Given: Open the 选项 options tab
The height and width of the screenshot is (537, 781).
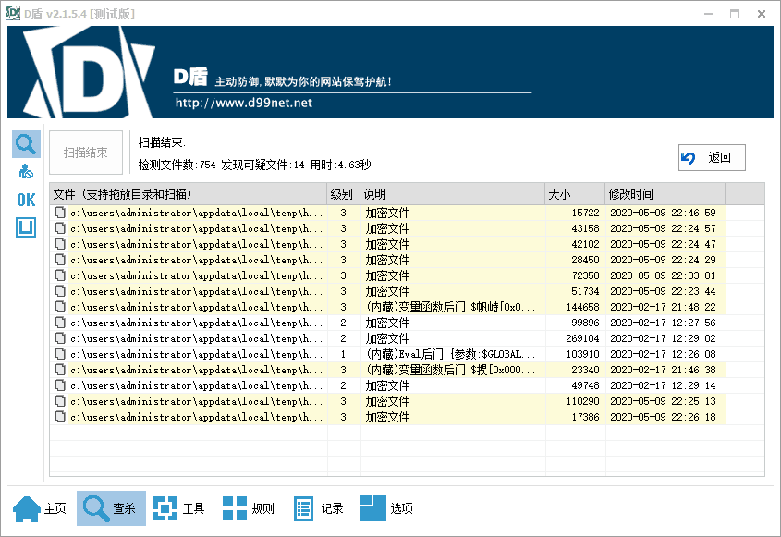Looking at the screenshot, I should pos(387,508).
